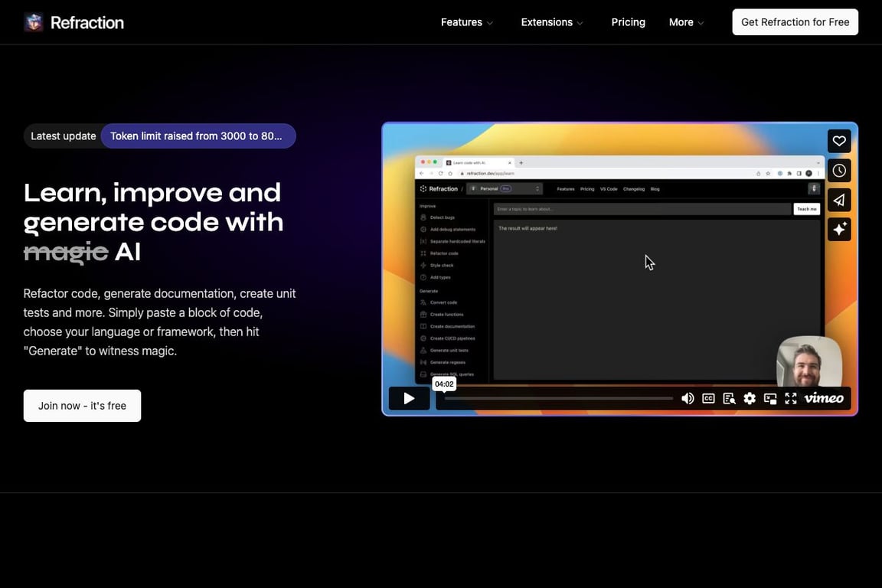Click Teach me button in video
The image size is (882, 588).
coord(807,209)
